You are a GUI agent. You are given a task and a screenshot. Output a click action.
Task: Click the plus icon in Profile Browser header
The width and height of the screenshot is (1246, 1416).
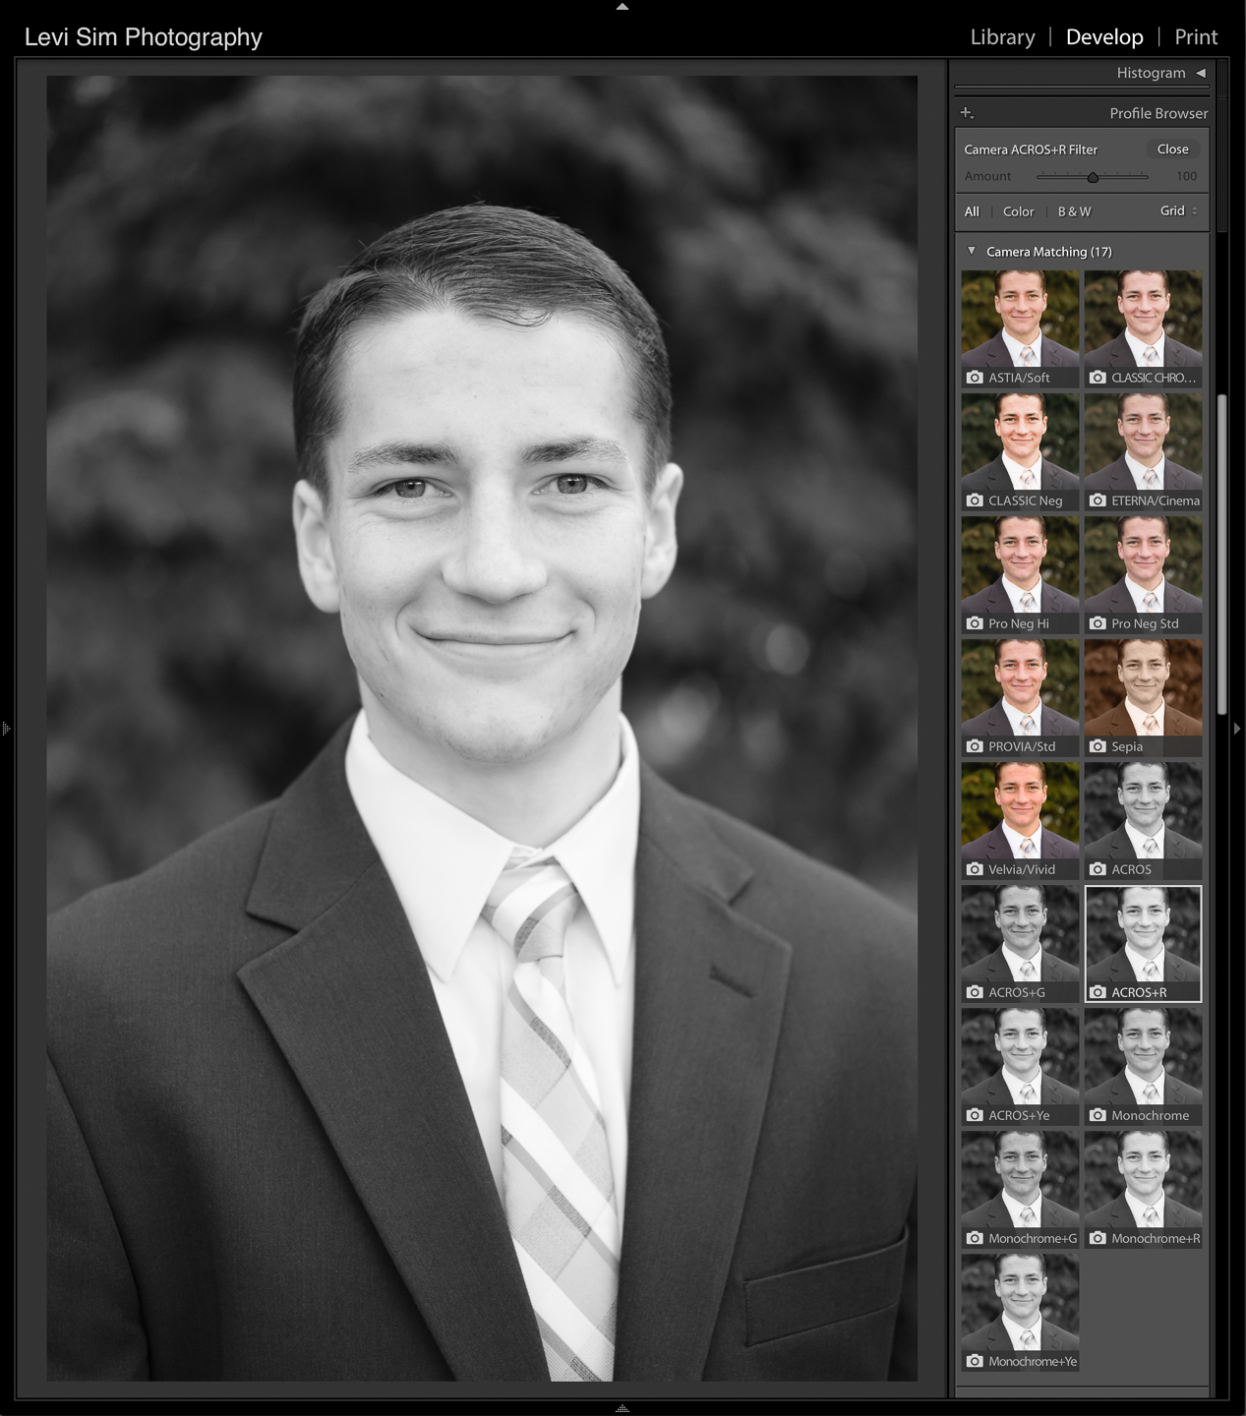(967, 113)
